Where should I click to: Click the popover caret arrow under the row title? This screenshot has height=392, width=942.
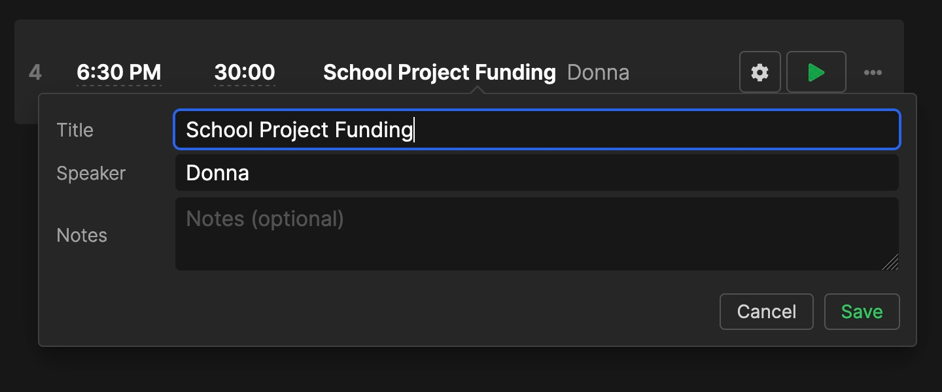479,90
